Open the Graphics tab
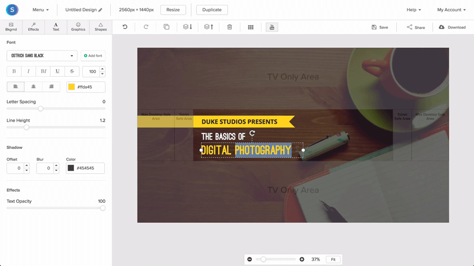 pyautogui.click(x=78, y=27)
